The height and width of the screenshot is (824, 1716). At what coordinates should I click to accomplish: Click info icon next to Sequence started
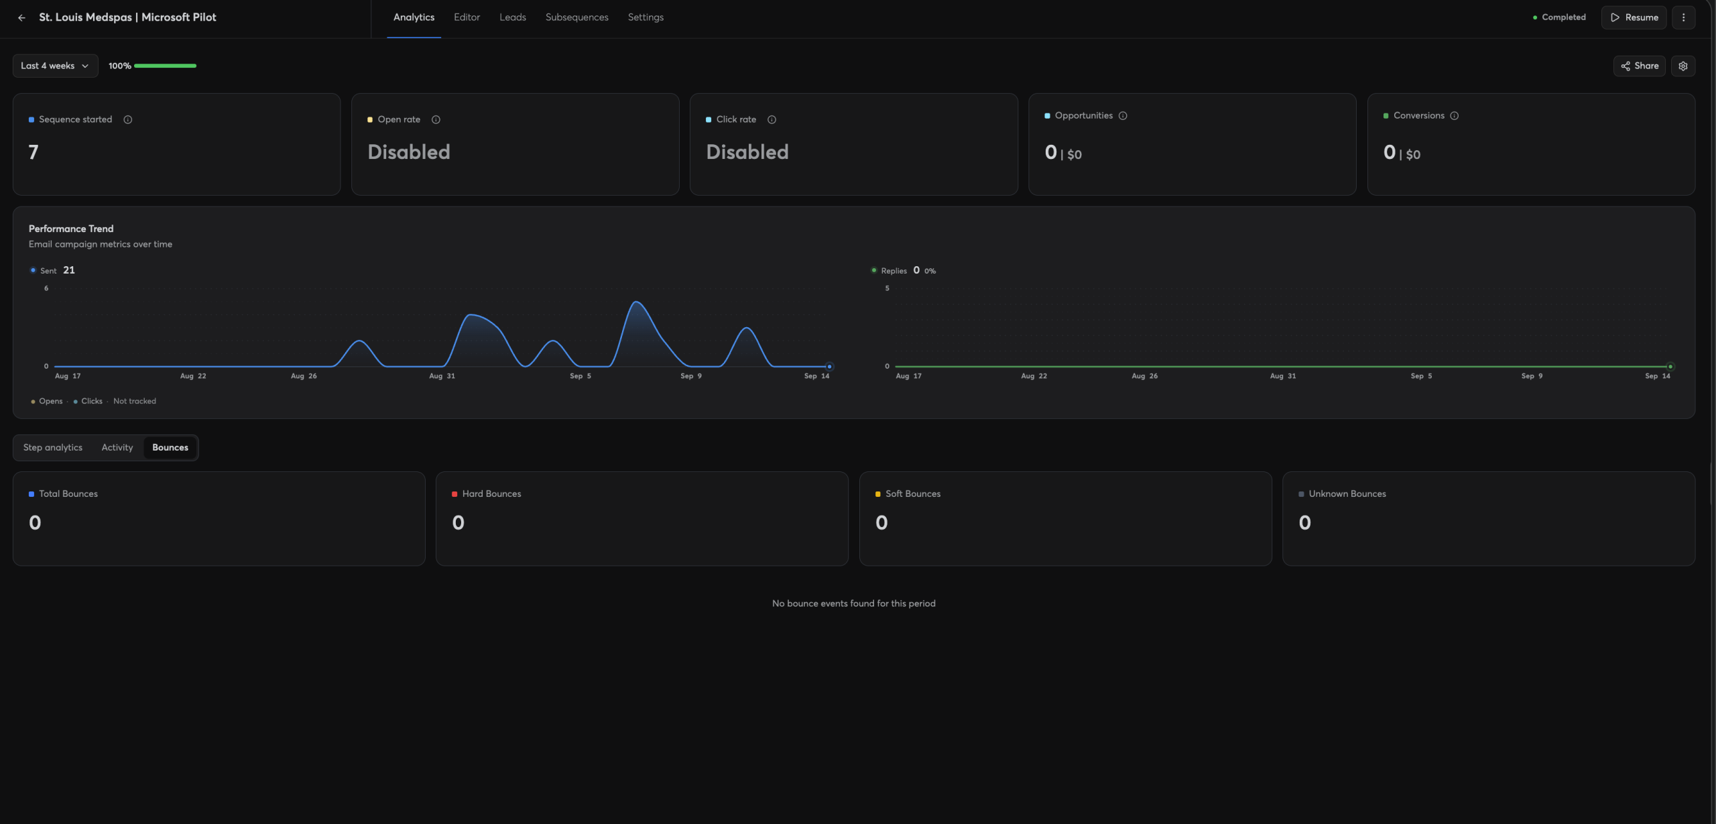point(127,119)
